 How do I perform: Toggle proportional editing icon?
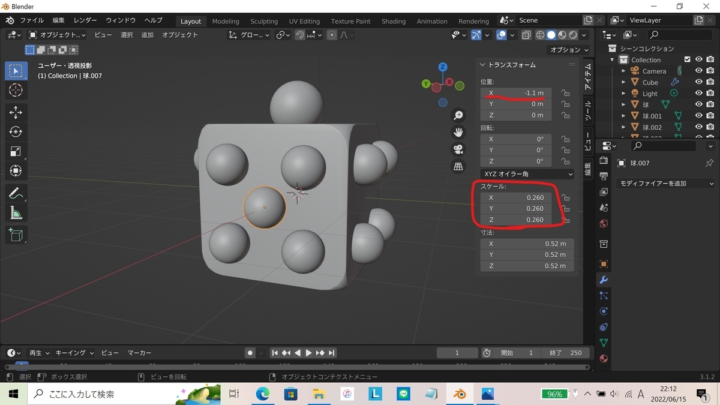click(331, 35)
